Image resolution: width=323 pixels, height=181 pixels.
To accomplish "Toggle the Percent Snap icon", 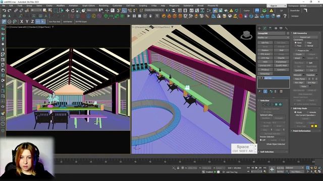I will pos(130,11).
